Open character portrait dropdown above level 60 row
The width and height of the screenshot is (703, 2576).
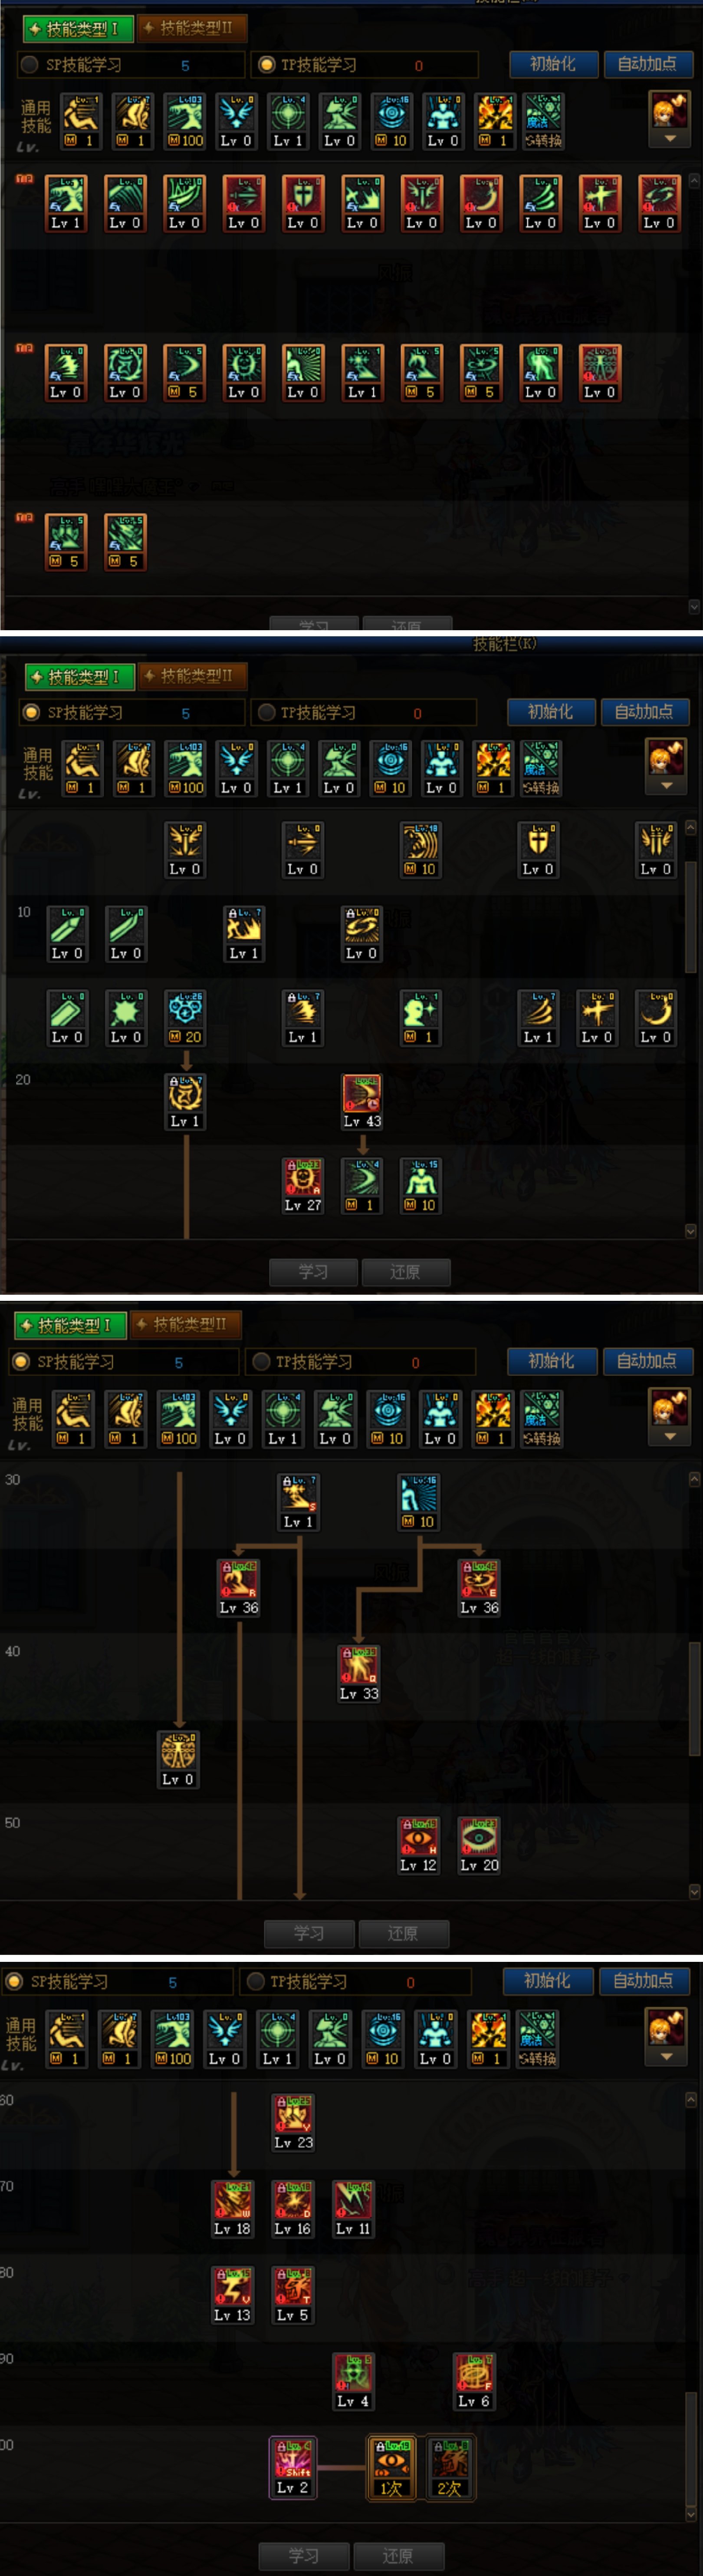pyautogui.click(x=666, y=2036)
